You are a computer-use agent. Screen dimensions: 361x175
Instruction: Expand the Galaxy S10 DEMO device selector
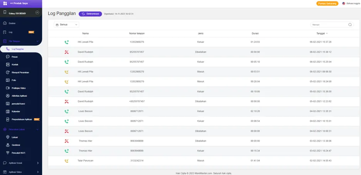click(37, 13)
